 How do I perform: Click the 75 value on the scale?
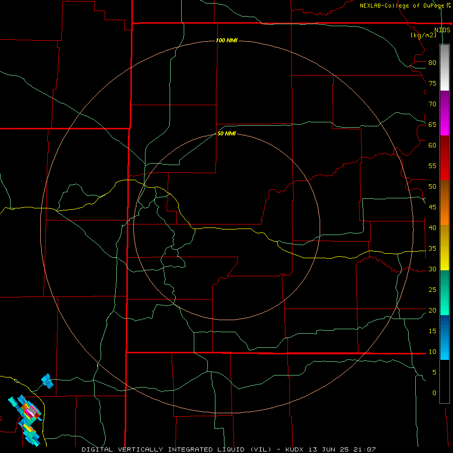pos(432,83)
